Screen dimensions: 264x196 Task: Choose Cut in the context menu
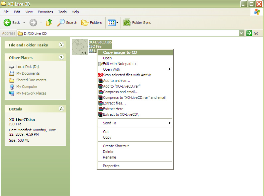(135, 132)
